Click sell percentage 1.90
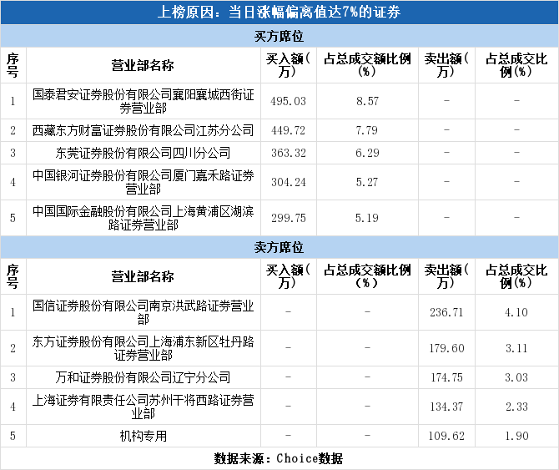The width and height of the screenshot is (559, 470). click(x=516, y=436)
